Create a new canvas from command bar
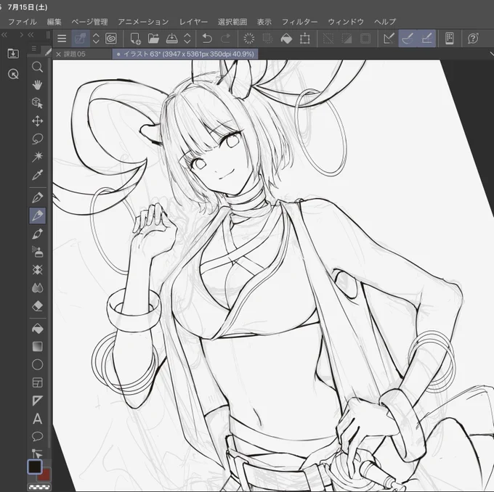Image resolution: width=494 pixels, height=492 pixels. [x=135, y=38]
